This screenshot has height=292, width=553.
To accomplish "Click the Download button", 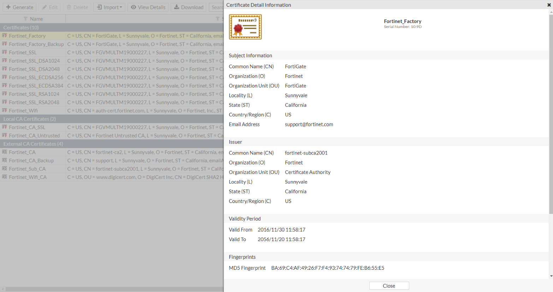I will click(189, 7).
